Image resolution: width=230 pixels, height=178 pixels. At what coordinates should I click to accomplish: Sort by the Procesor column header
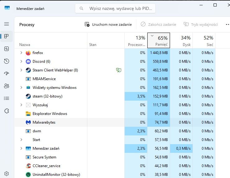point(136,40)
